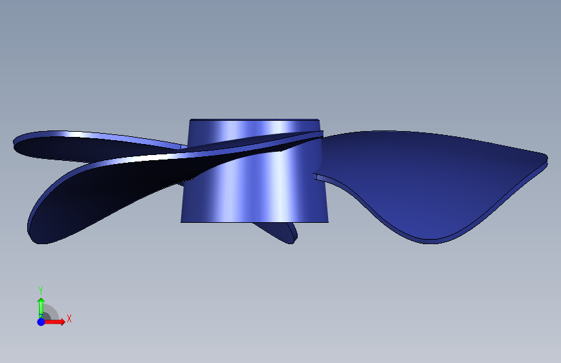Click the red X axis arrow of the triad

coord(54,322)
